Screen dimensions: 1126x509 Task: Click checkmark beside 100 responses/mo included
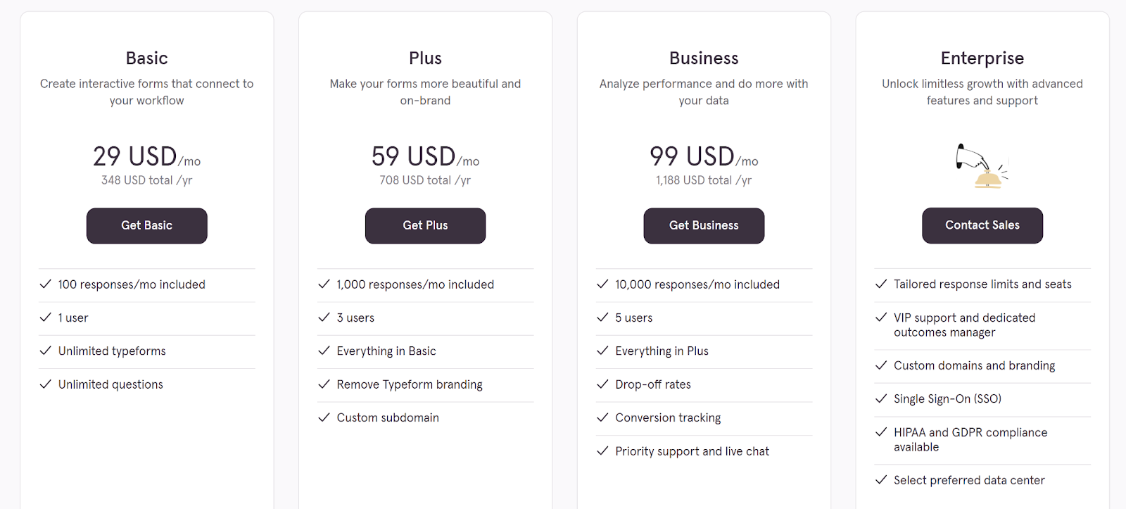(x=46, y=284)
